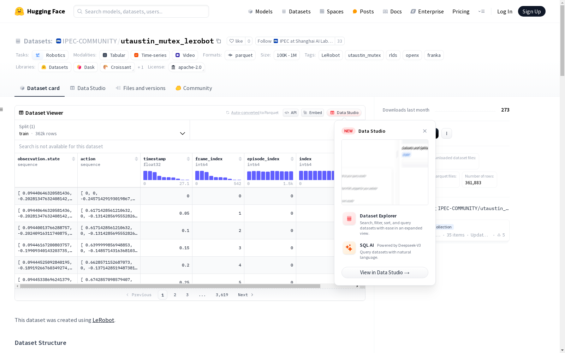Viewport: 565px width, 353px height.
Task: Go to Models in the top navigation
Action: [x=260, y=11]
